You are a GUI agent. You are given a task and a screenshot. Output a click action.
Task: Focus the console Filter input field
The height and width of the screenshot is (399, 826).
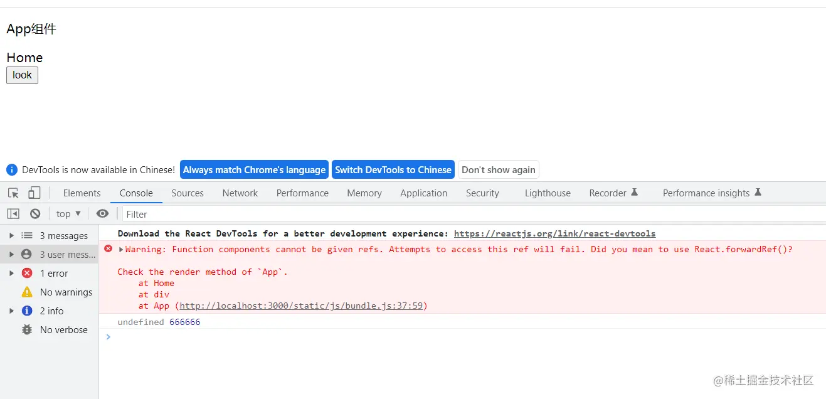pos(474,214)
